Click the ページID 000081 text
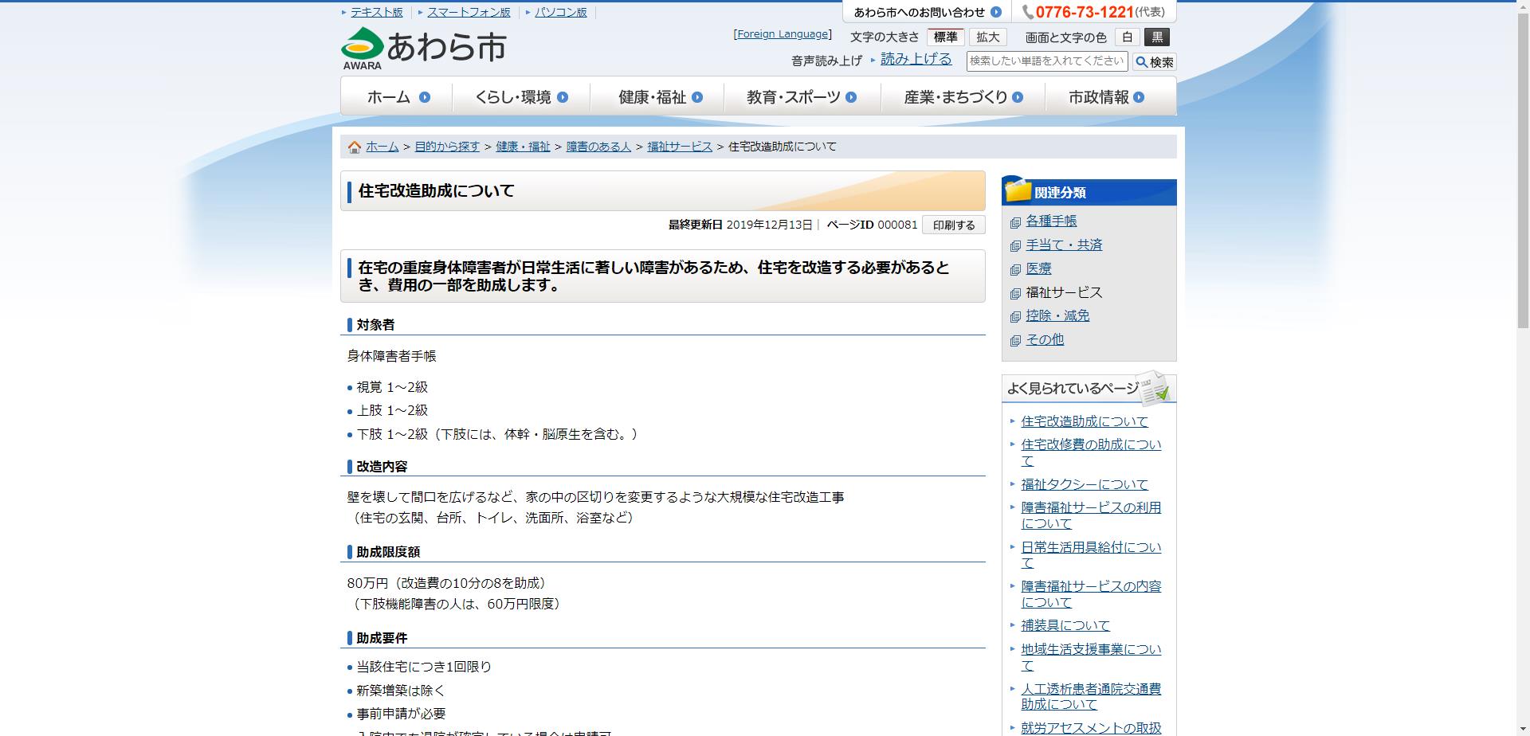Screen dimensions: 1530x736 pos(872,225)
